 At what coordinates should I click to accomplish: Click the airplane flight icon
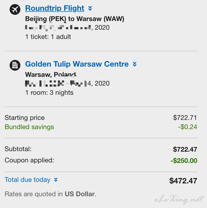(x=15, y=9)
